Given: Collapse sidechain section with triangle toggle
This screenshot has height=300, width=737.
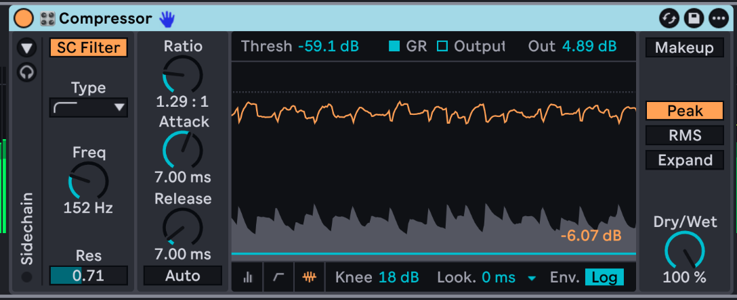Looking at the screenshot, I should pos(27,48).
